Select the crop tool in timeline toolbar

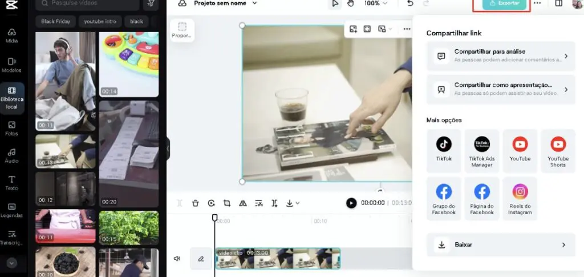[227, 203]
